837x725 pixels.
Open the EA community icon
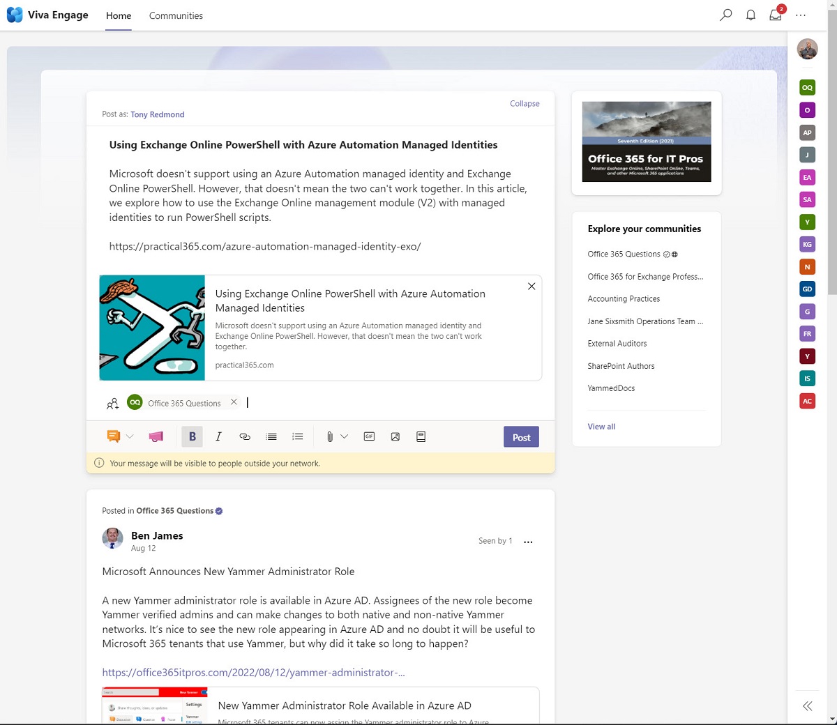click(807, 177)
